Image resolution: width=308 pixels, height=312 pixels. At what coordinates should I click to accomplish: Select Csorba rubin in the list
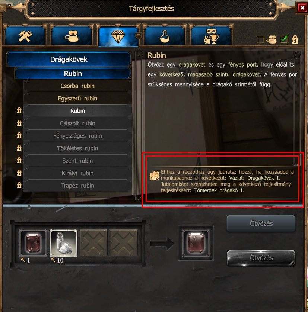(77, 86)
